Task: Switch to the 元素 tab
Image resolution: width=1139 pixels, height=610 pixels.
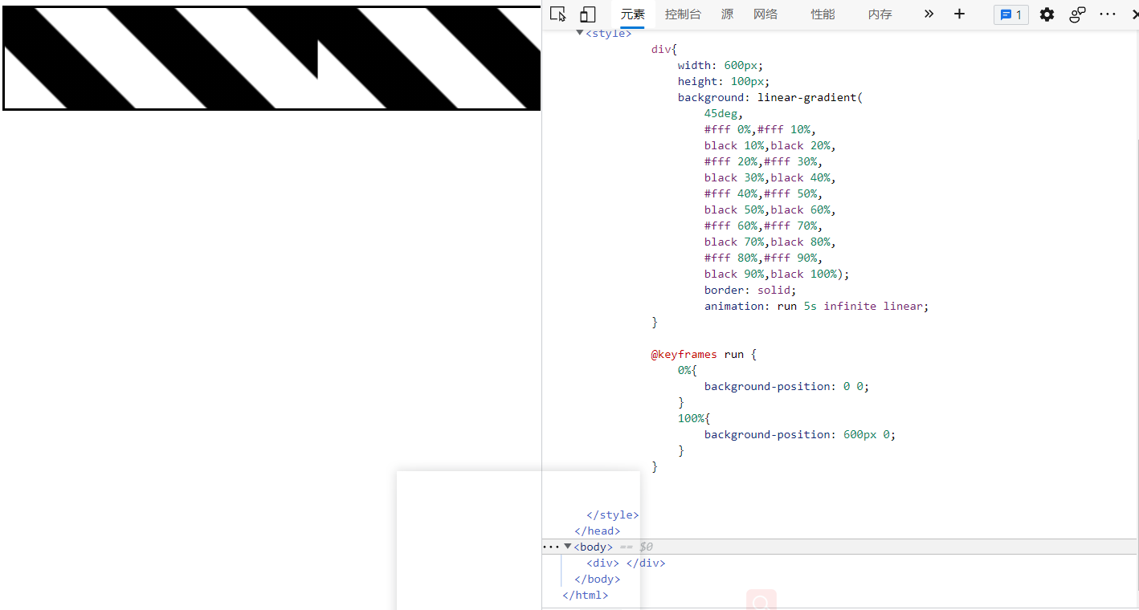Action: click(x=633, y=14)
